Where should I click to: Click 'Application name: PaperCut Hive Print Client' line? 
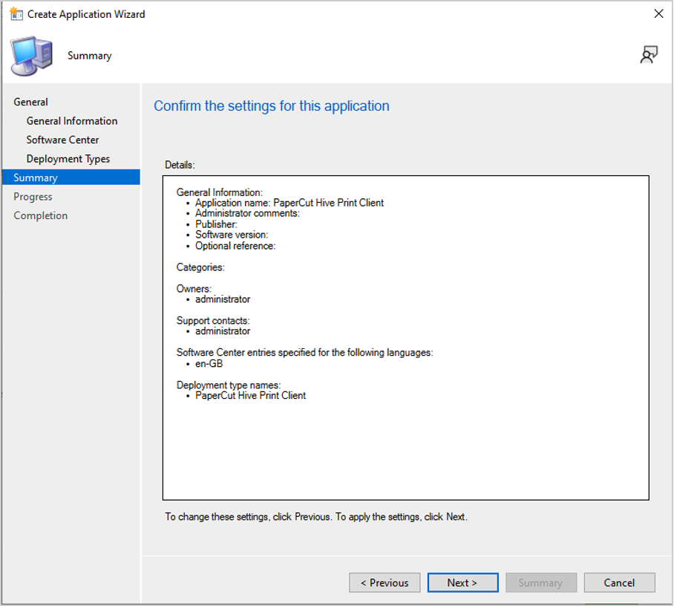tap(289, 203)
